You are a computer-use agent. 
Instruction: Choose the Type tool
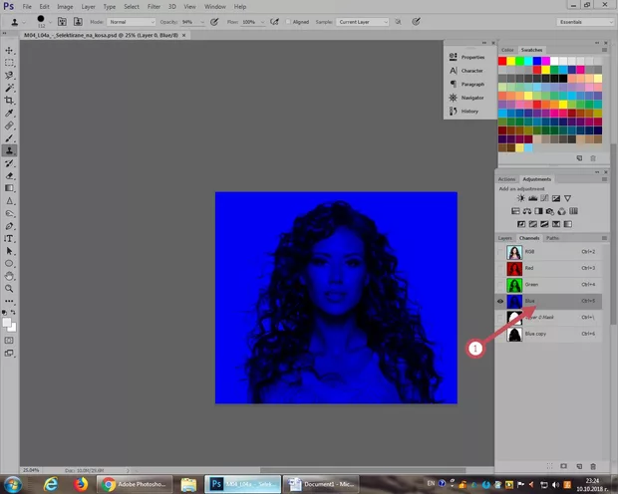point(10,238)
